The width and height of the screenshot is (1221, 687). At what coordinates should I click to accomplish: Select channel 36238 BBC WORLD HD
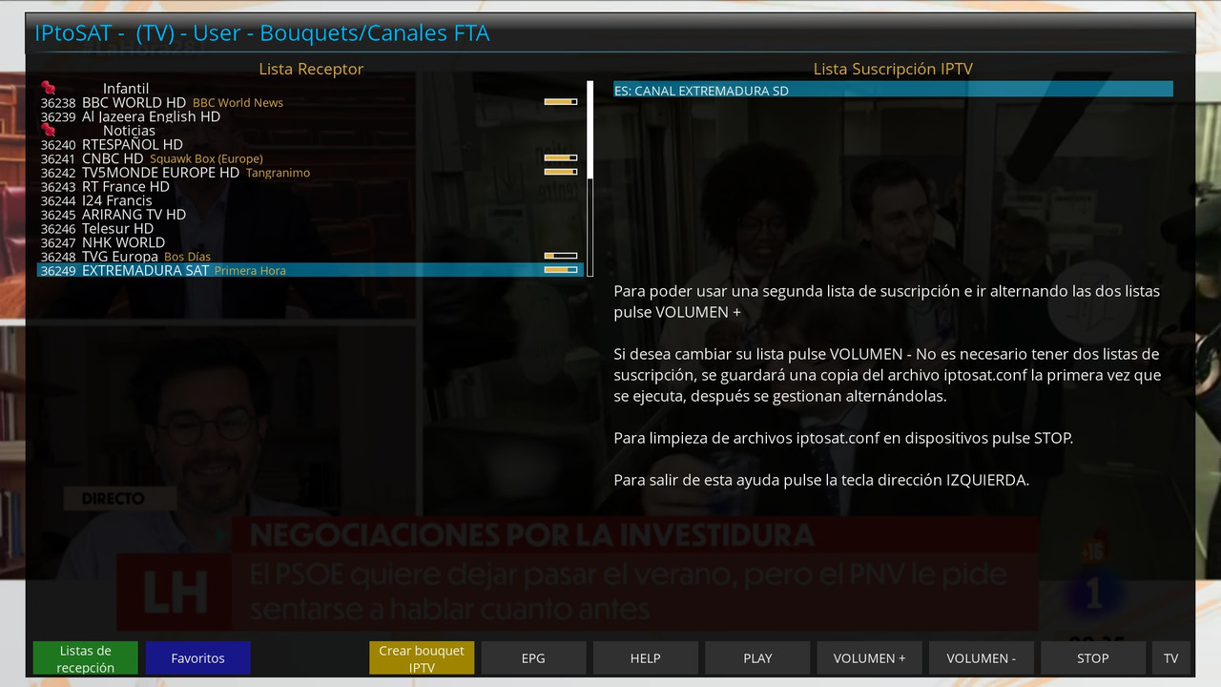click(310, 102)
